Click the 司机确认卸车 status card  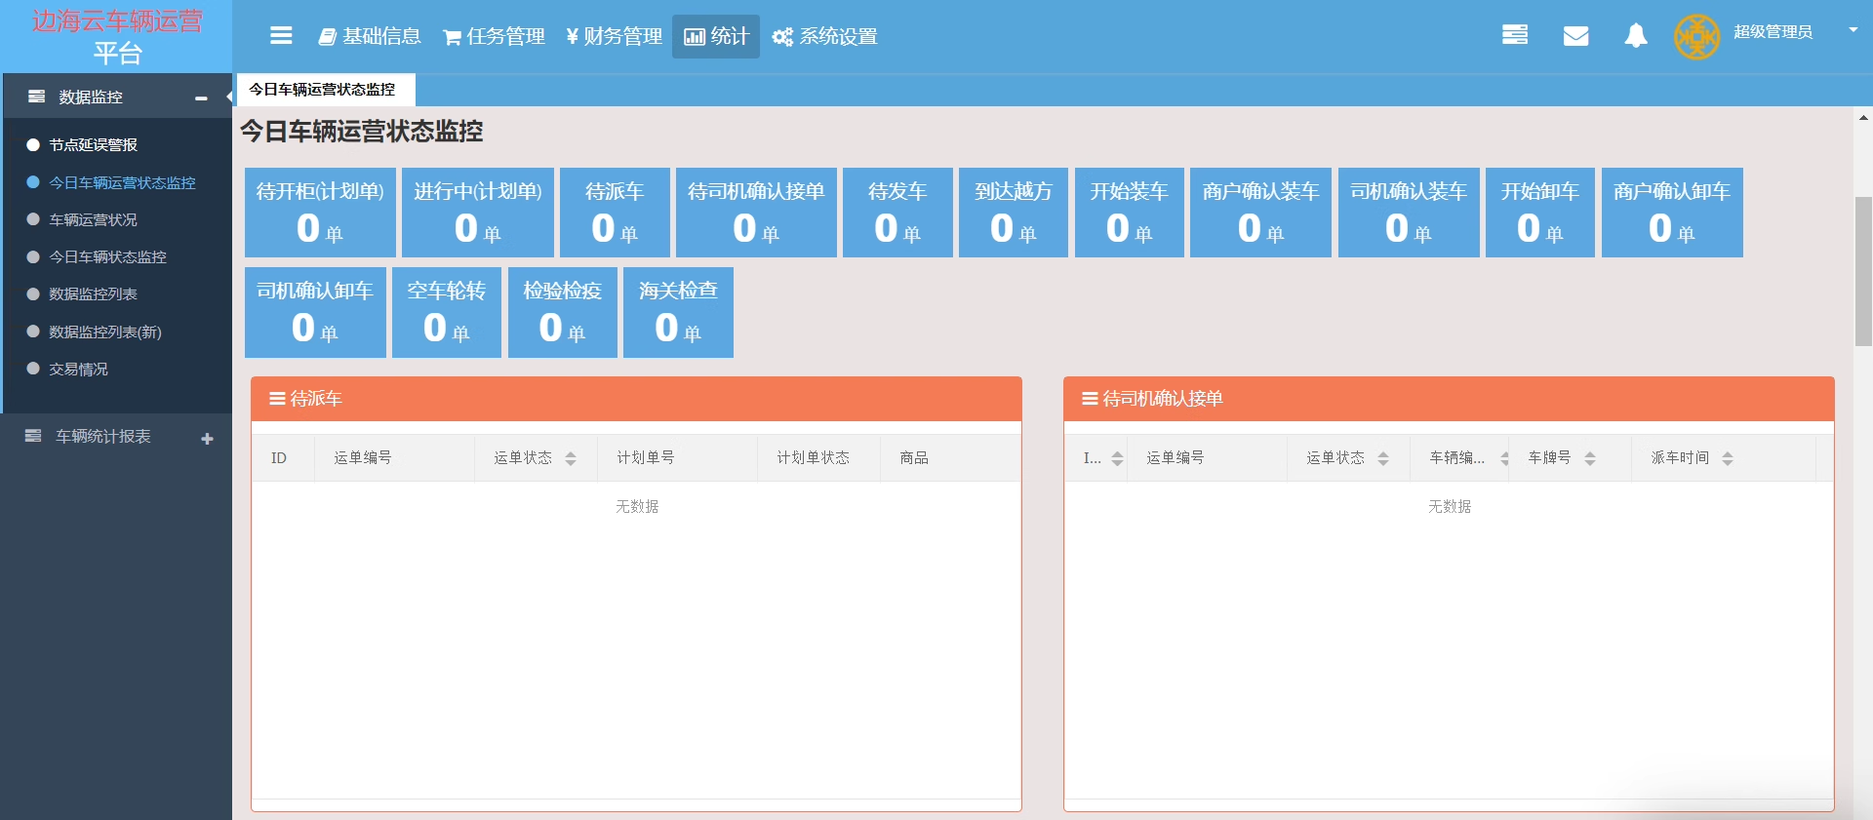(x=315, y=312)
